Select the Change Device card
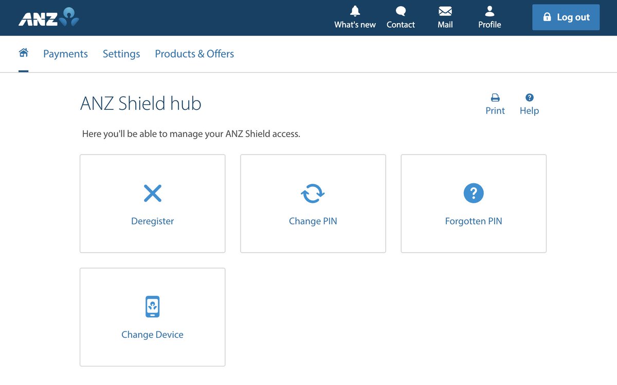617x385 pixels. [x=153, y=317]
